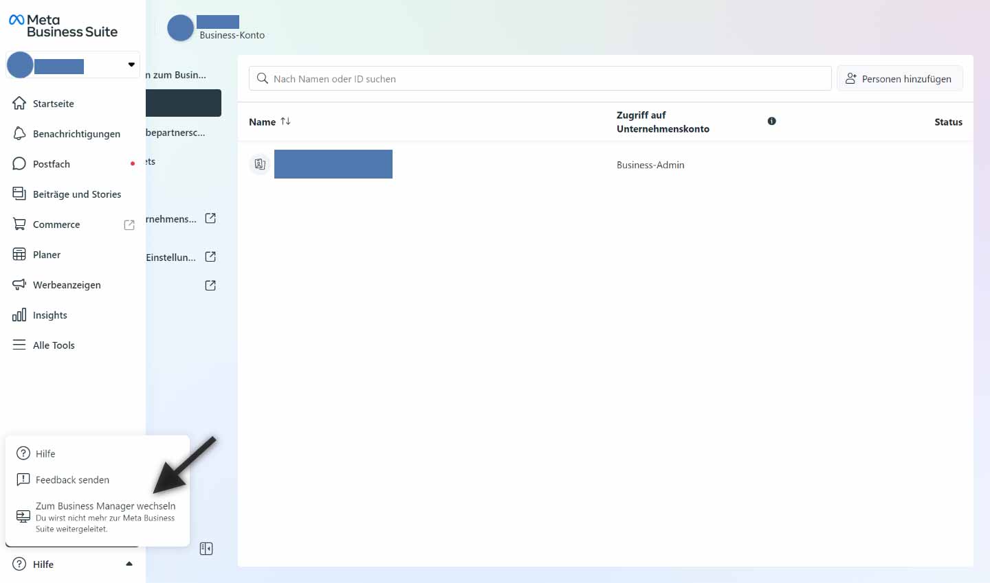Click the Postfach chat bubble icon
This screenshot has height=583, width=990.
(x=19, y=164)
